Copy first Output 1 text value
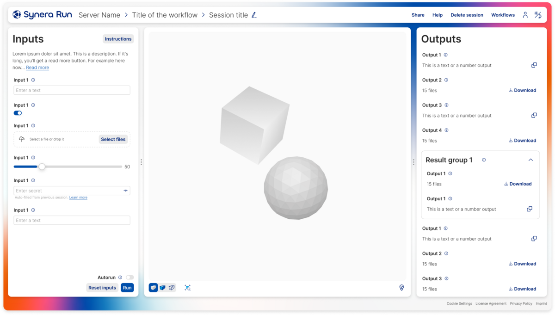 tap(534, 65)
